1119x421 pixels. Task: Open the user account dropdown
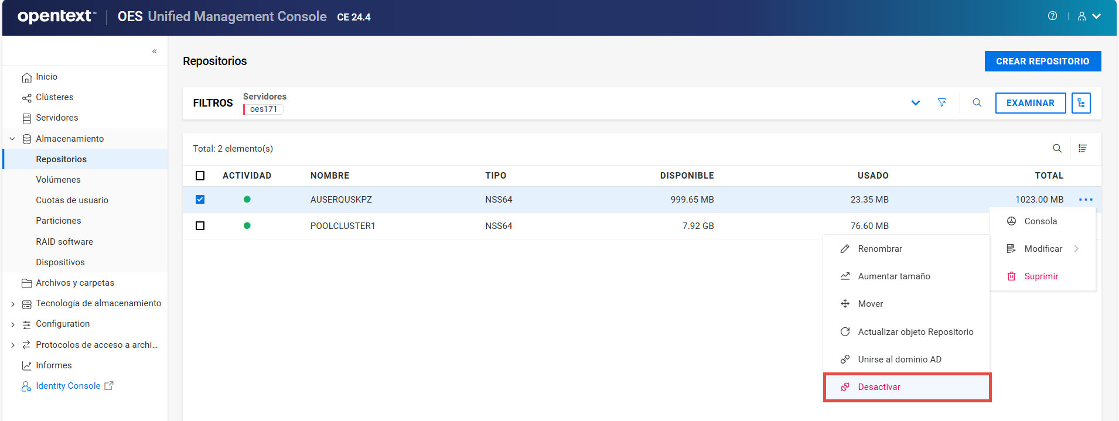(x=1089, y=16)
